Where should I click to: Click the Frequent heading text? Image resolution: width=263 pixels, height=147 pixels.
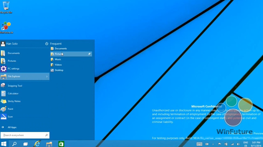[56, 44]
